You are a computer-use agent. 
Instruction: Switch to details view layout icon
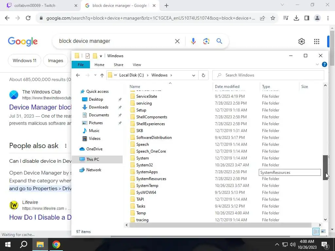[x=316, y=231]
